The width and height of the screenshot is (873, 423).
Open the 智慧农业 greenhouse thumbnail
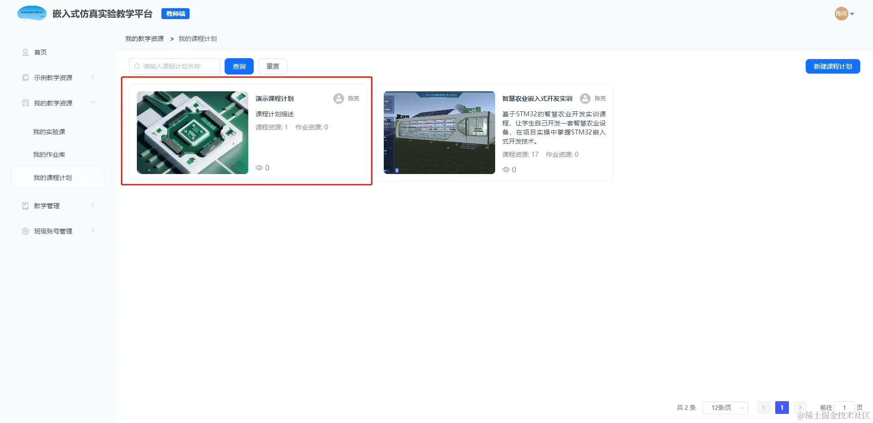439,133
